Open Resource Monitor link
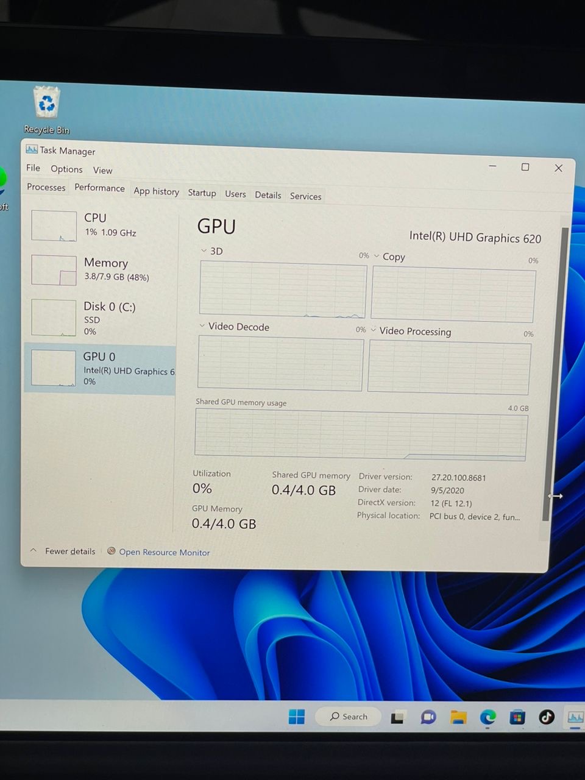585x780 pixels. pyautogui.click(x=164, y=552)
